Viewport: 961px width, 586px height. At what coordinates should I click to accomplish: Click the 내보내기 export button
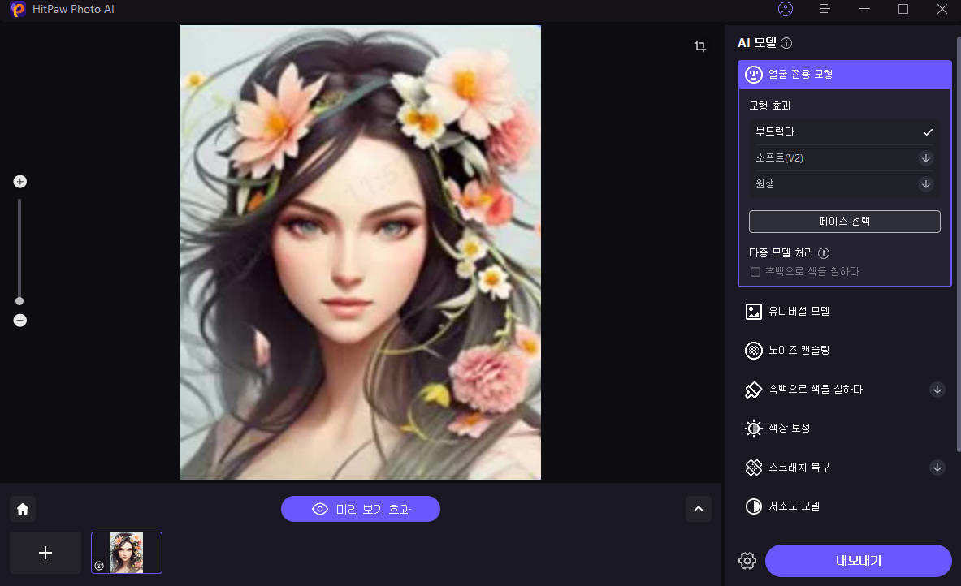(x=858, y=561)
